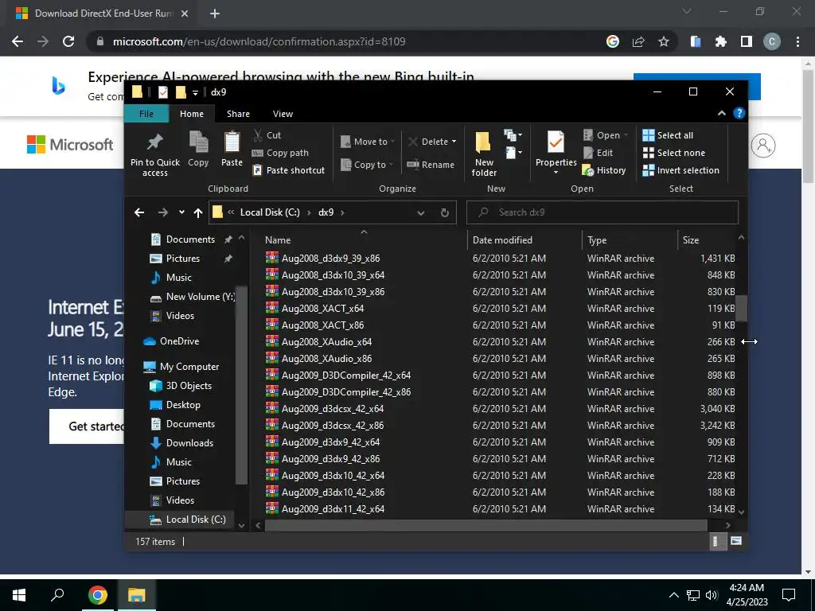
Task: Open the recent locations dropdown
Action: coord(181,212)
